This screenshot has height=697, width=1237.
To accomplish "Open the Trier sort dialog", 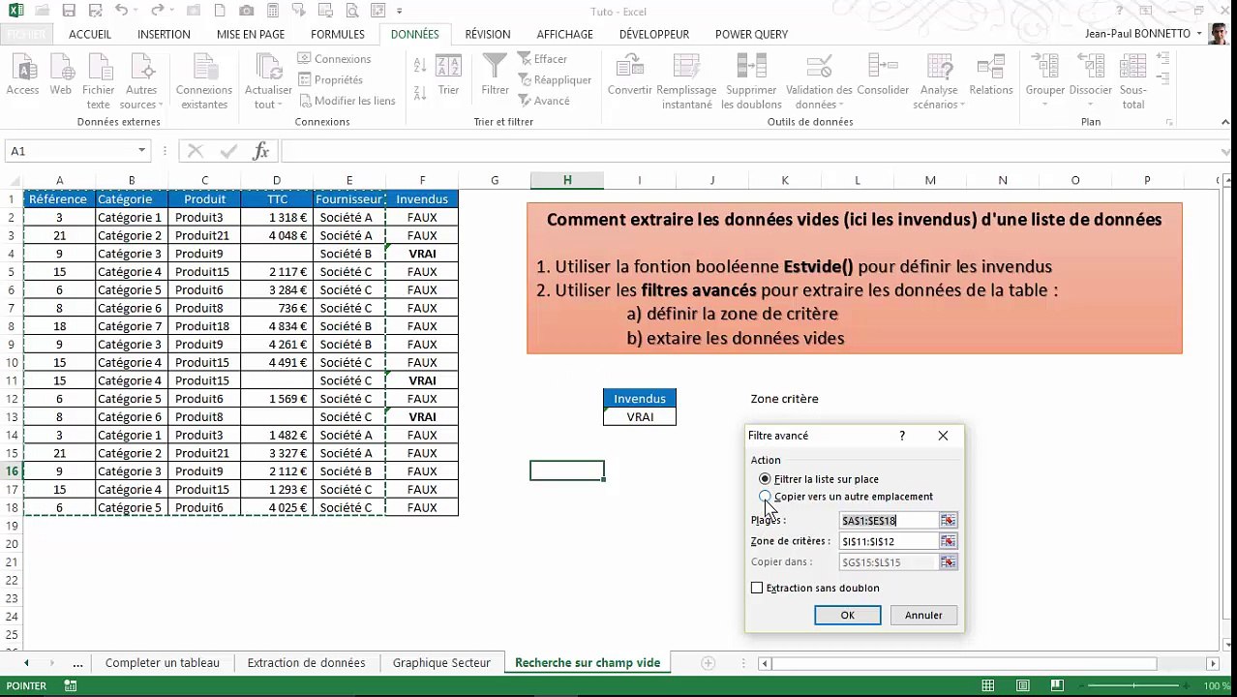I will pyautogui.click(x=448, y=76).
